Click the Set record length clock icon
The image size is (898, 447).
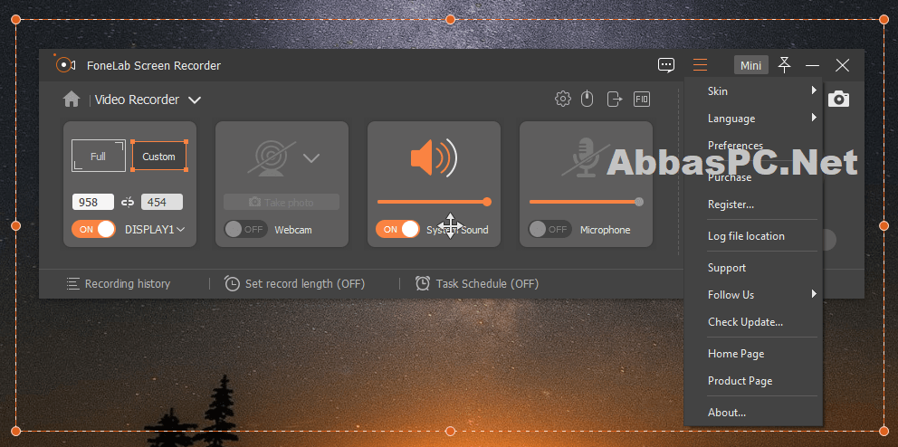click(232, 283)
